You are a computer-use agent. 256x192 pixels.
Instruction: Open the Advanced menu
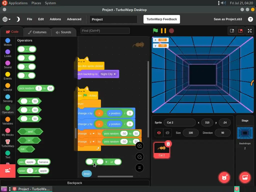tap(74, 19)
